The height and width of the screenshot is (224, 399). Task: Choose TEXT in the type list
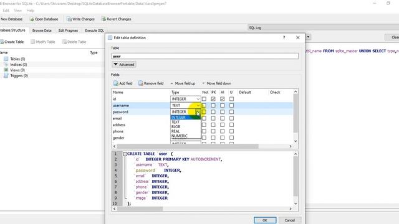pos(186,122)
